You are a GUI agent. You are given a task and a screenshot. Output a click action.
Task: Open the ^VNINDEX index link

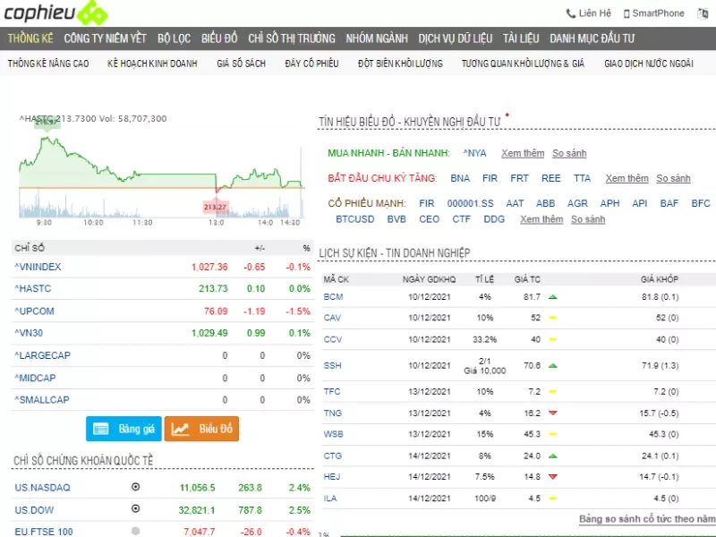pos(38,267)
